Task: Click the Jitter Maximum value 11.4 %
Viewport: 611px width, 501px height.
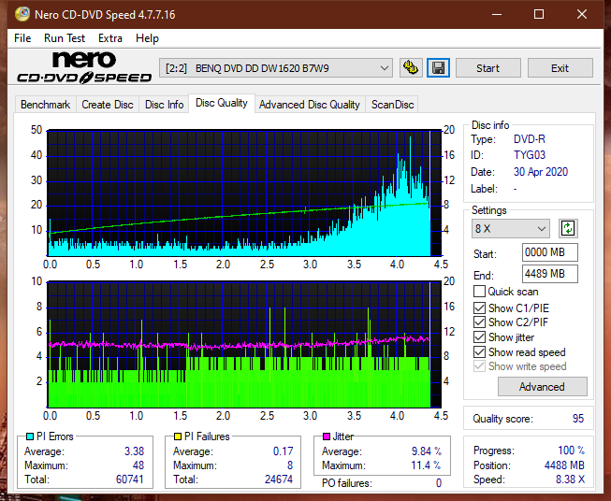Action: [427, 465]
